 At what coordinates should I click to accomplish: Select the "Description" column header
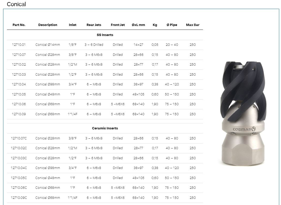click(48, 25)
